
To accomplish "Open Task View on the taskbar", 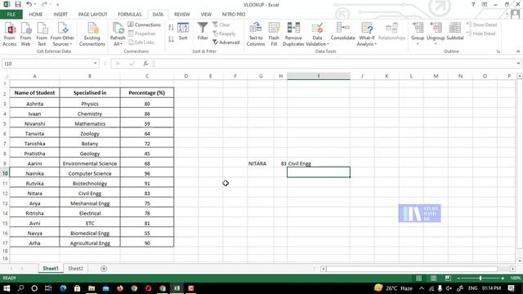I will (x=48, y=288).
